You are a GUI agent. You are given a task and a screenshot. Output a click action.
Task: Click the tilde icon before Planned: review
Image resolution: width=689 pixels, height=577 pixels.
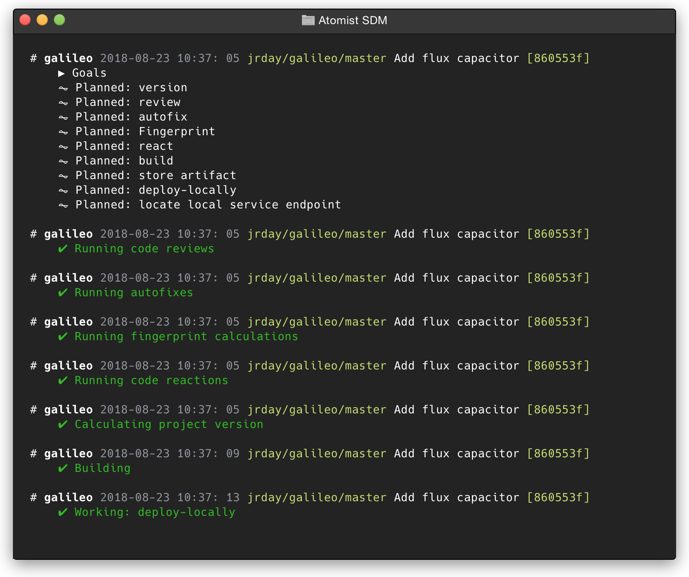click(63, 103)
